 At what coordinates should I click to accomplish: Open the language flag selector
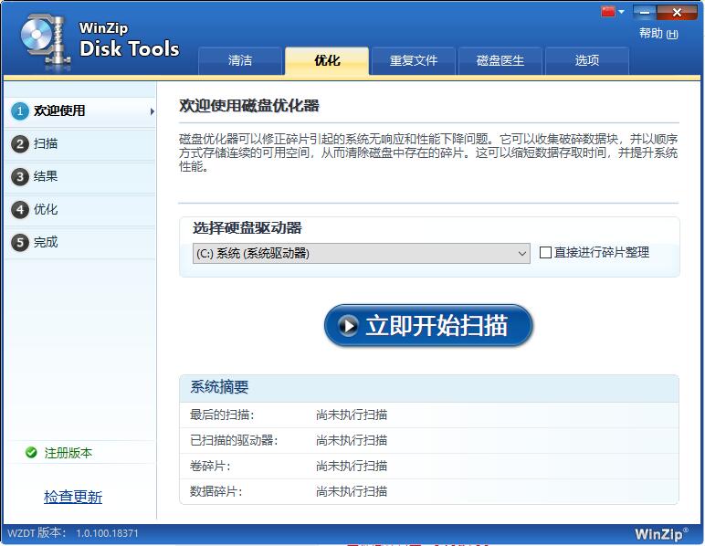608,11
